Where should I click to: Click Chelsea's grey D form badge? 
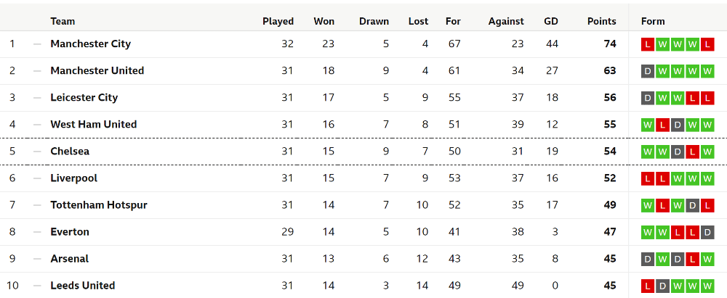click(x=678, y=152)
